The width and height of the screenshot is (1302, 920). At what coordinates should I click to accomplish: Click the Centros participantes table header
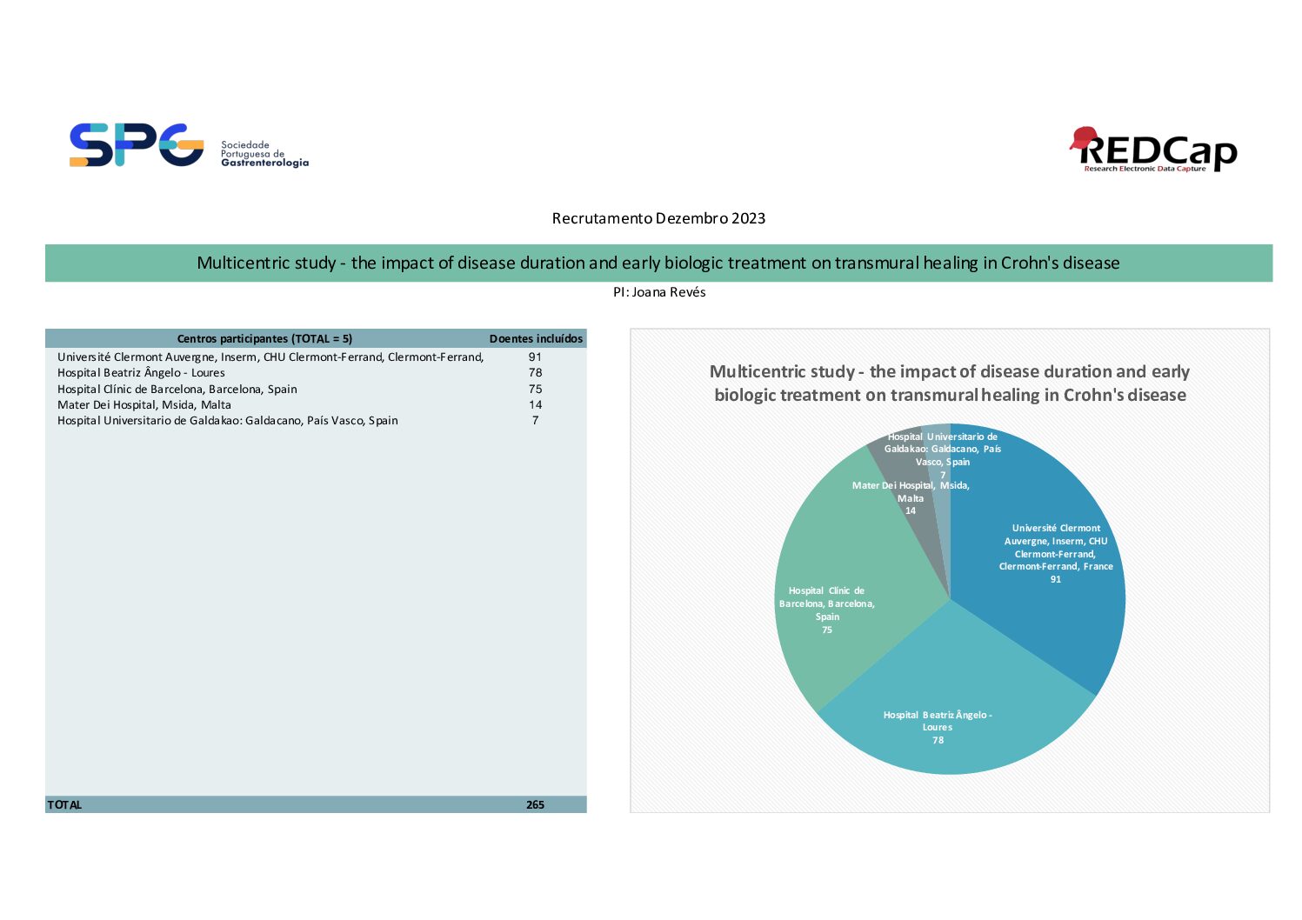(264, 339)
